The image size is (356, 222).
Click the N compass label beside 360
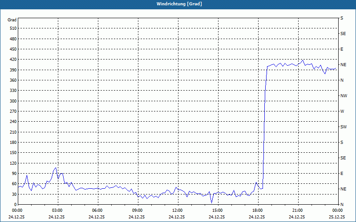(x=342, y=80)
